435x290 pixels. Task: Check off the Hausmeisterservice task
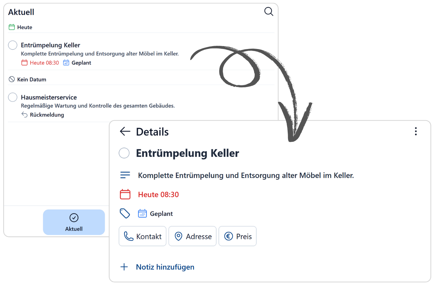tap(12, 97)
